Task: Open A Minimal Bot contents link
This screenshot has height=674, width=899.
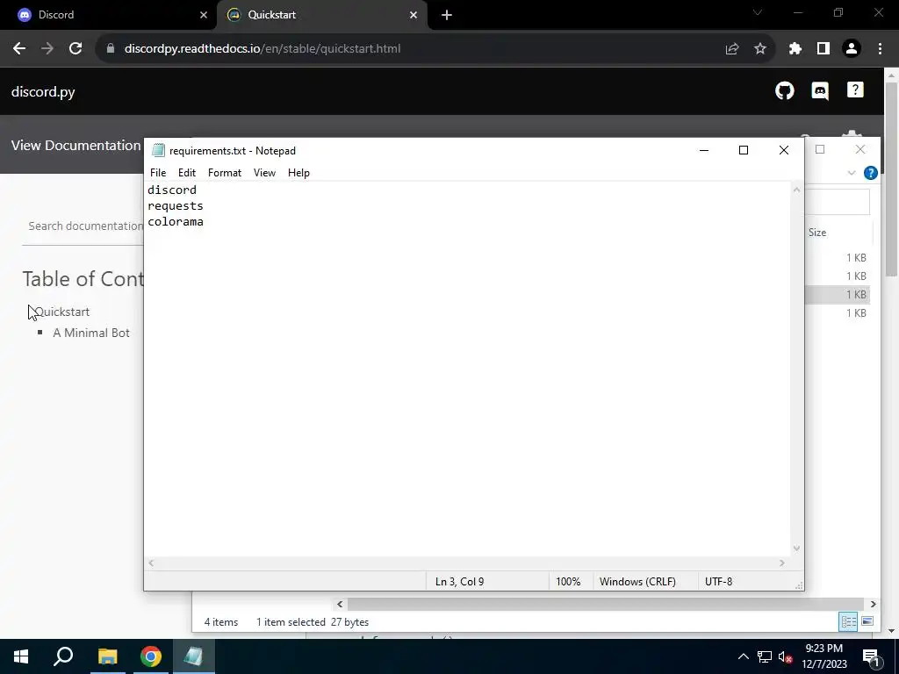Action: coord(91,333)
